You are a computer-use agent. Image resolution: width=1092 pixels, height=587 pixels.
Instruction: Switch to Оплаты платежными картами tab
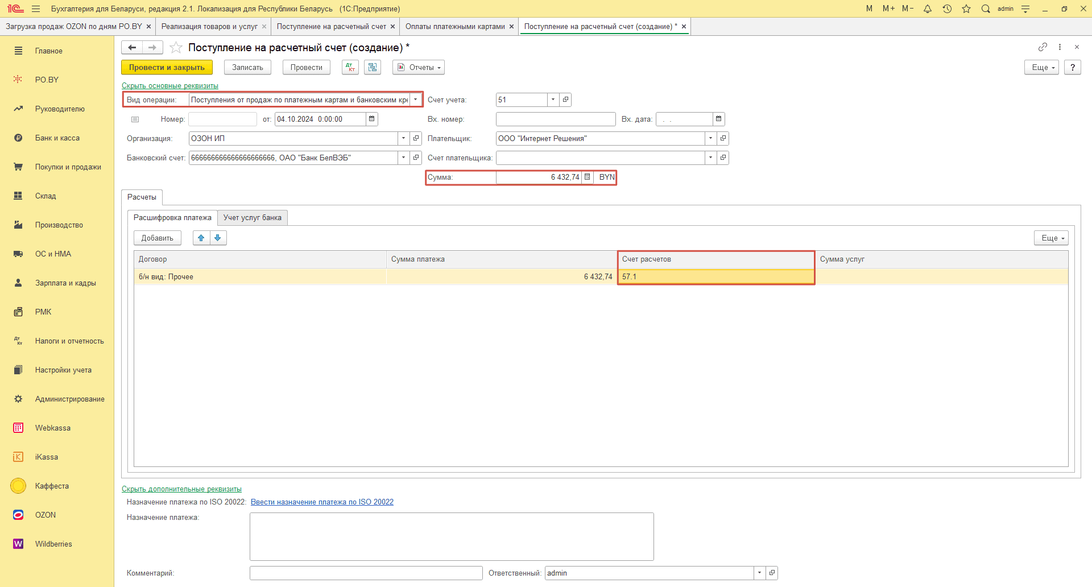pyautogui.click(x=455, y=26)
